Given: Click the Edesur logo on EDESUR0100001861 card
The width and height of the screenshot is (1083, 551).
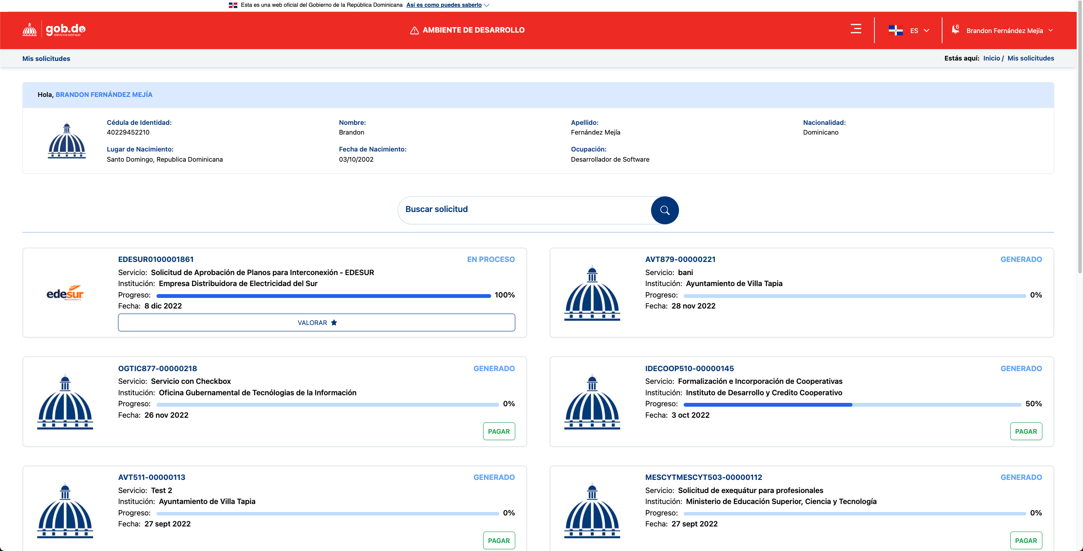Looking at the screenshot, I should pos(65,293).
